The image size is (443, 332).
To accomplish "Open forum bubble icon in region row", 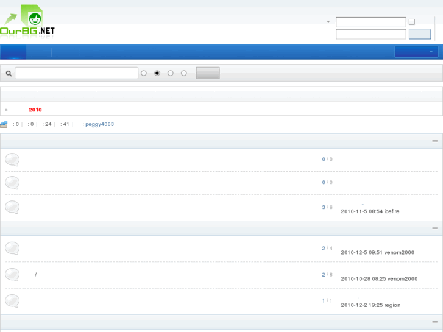I will click(12, 301).
